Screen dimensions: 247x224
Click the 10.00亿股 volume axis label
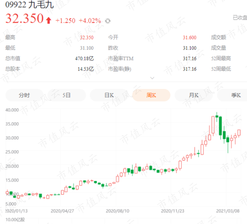tap(15, 220)
